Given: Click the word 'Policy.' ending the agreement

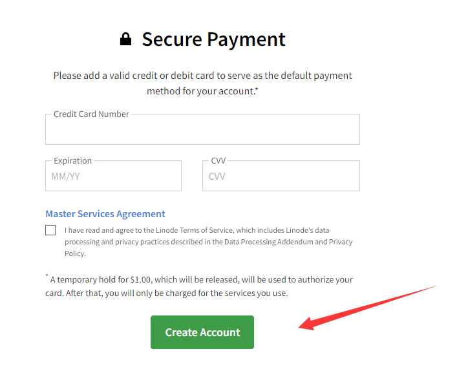Looking at the screenshot, I should [75, 253].
